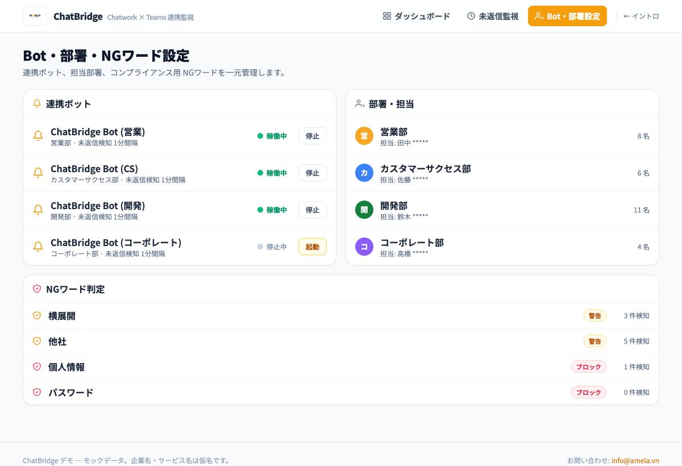Click the ChatBridge Bot (コーポレート) name
682x466 pixels.
[116, 242]
